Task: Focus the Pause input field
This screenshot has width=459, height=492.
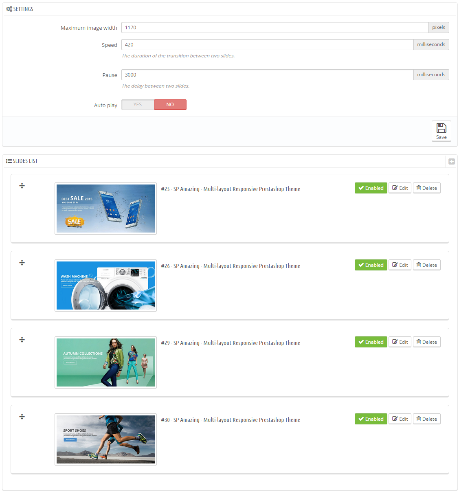Action: 267,75
